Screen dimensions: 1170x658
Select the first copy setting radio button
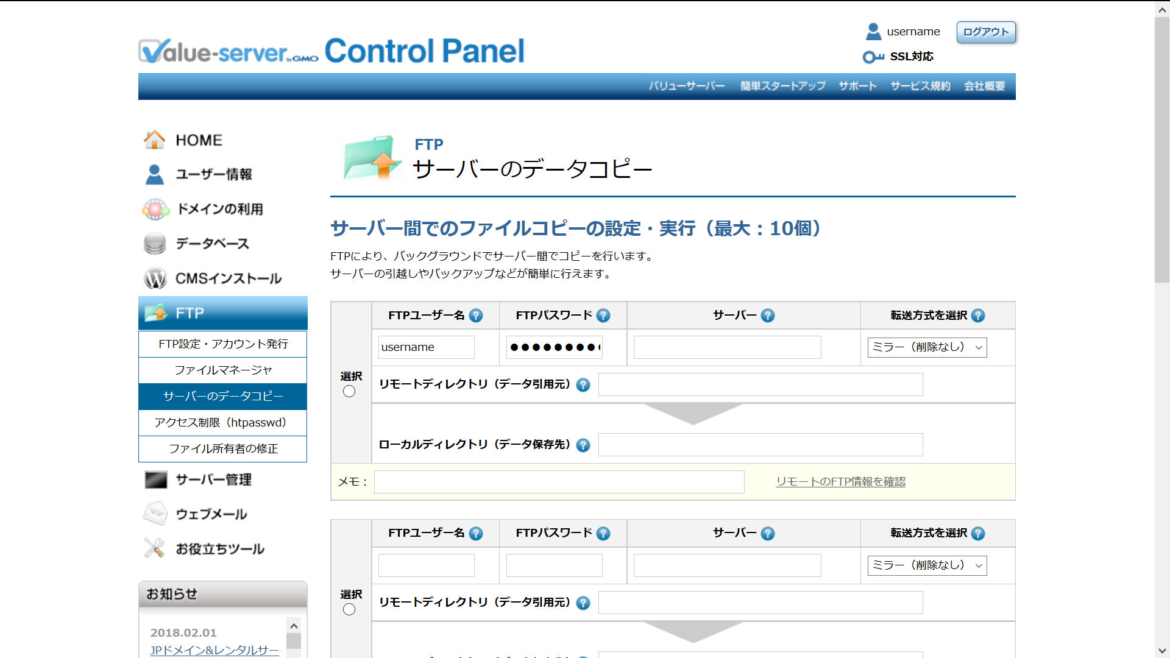[x=349, y=392]
